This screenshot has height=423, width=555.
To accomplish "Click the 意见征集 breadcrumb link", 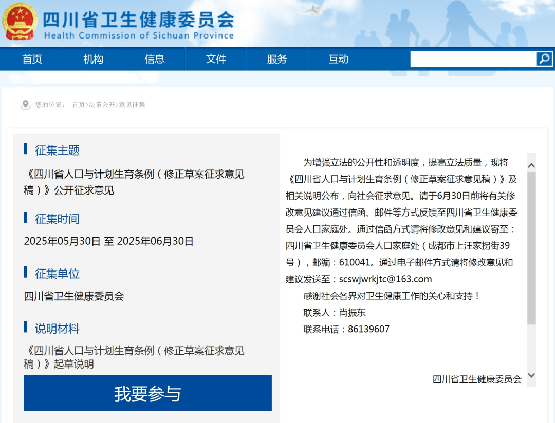I will [133, 105].
